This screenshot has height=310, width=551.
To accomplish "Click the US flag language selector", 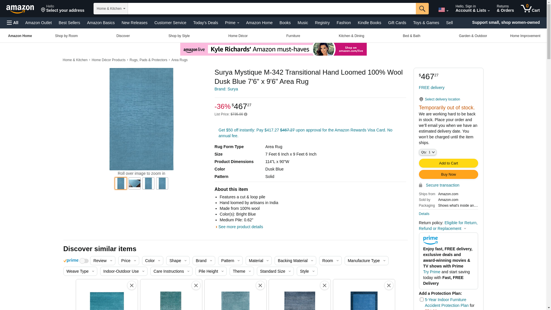I will coord(443,10).
